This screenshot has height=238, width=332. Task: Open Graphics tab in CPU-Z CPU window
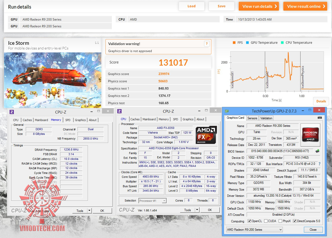[x=188, y=119]
